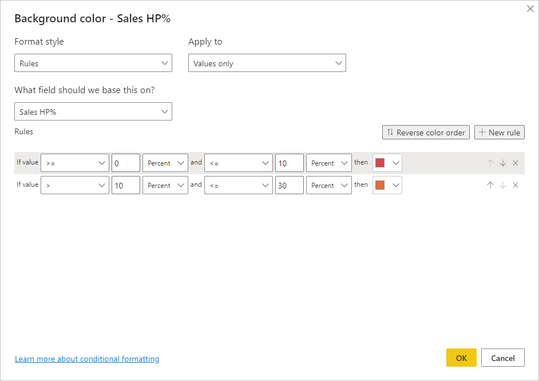Move the first rule down
This screenshot has width=539, height=381.
tap(503, 163)
